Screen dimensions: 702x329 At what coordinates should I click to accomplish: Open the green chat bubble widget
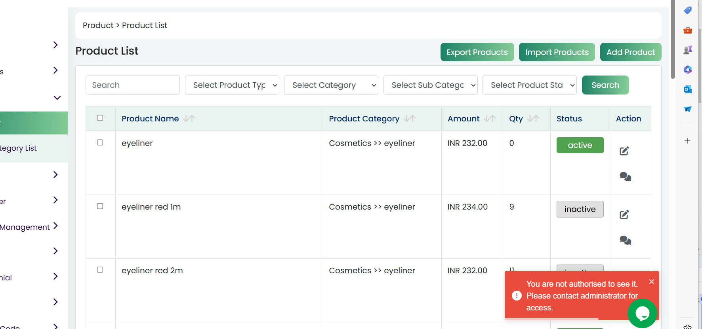coord(642,314)
